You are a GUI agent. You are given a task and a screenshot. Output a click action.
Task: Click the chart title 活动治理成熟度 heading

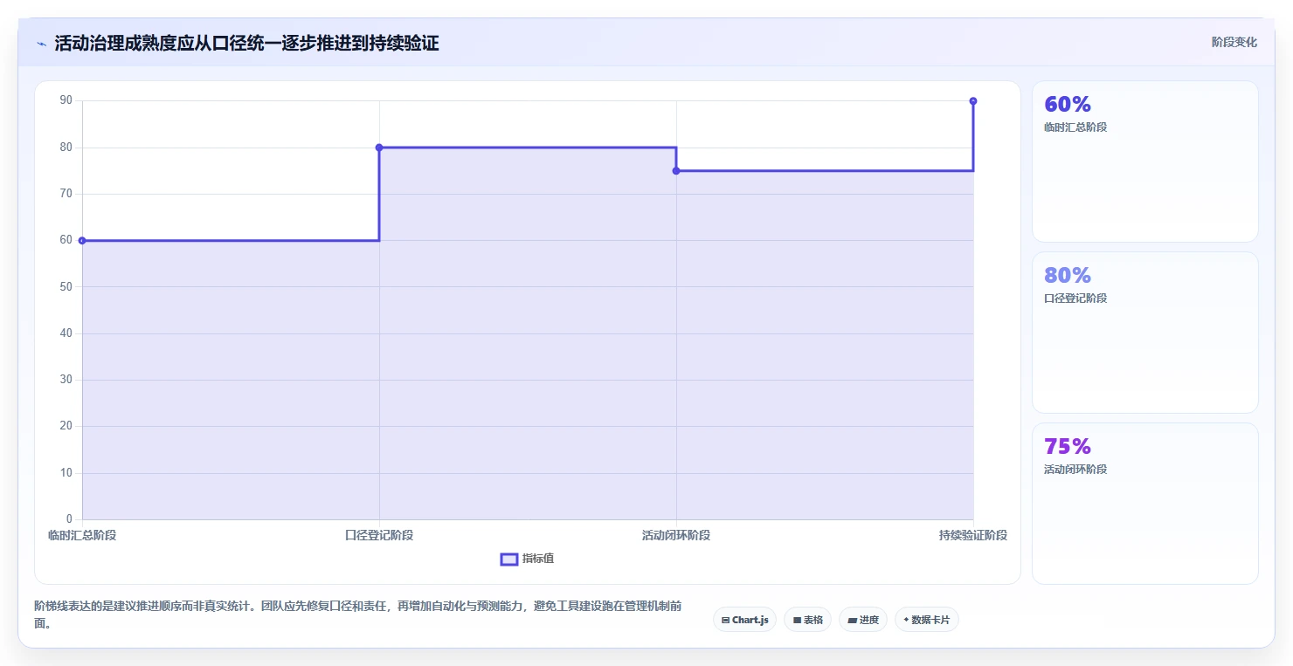click(246, 44)
